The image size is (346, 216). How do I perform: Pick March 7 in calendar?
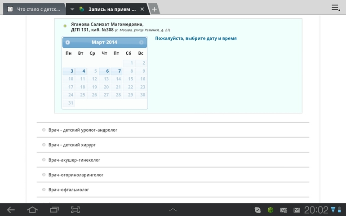[x=116, y=71]
